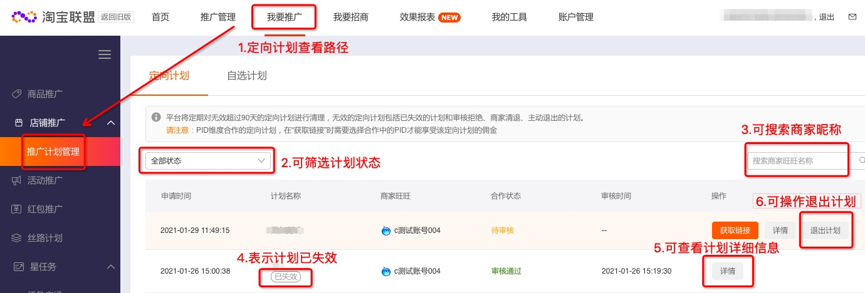Click the 已失效 tag
The width and height of the screenshot is (865, 293).
click(x=285, y=276)
